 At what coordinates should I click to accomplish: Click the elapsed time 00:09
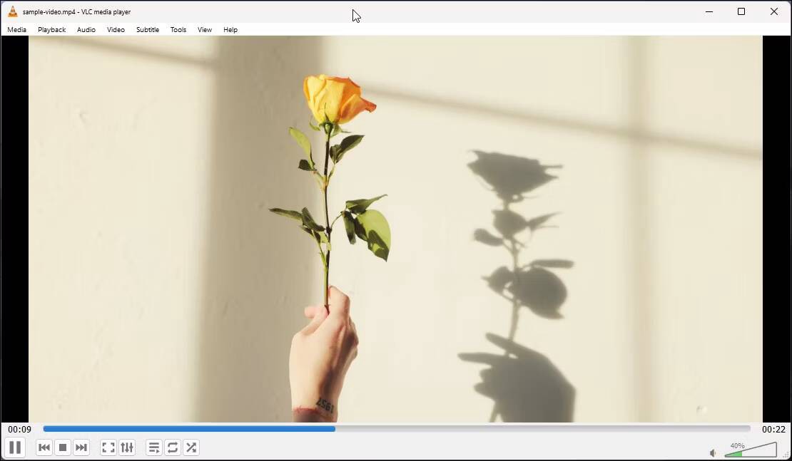pyautogui.click(x=20, y=429)
